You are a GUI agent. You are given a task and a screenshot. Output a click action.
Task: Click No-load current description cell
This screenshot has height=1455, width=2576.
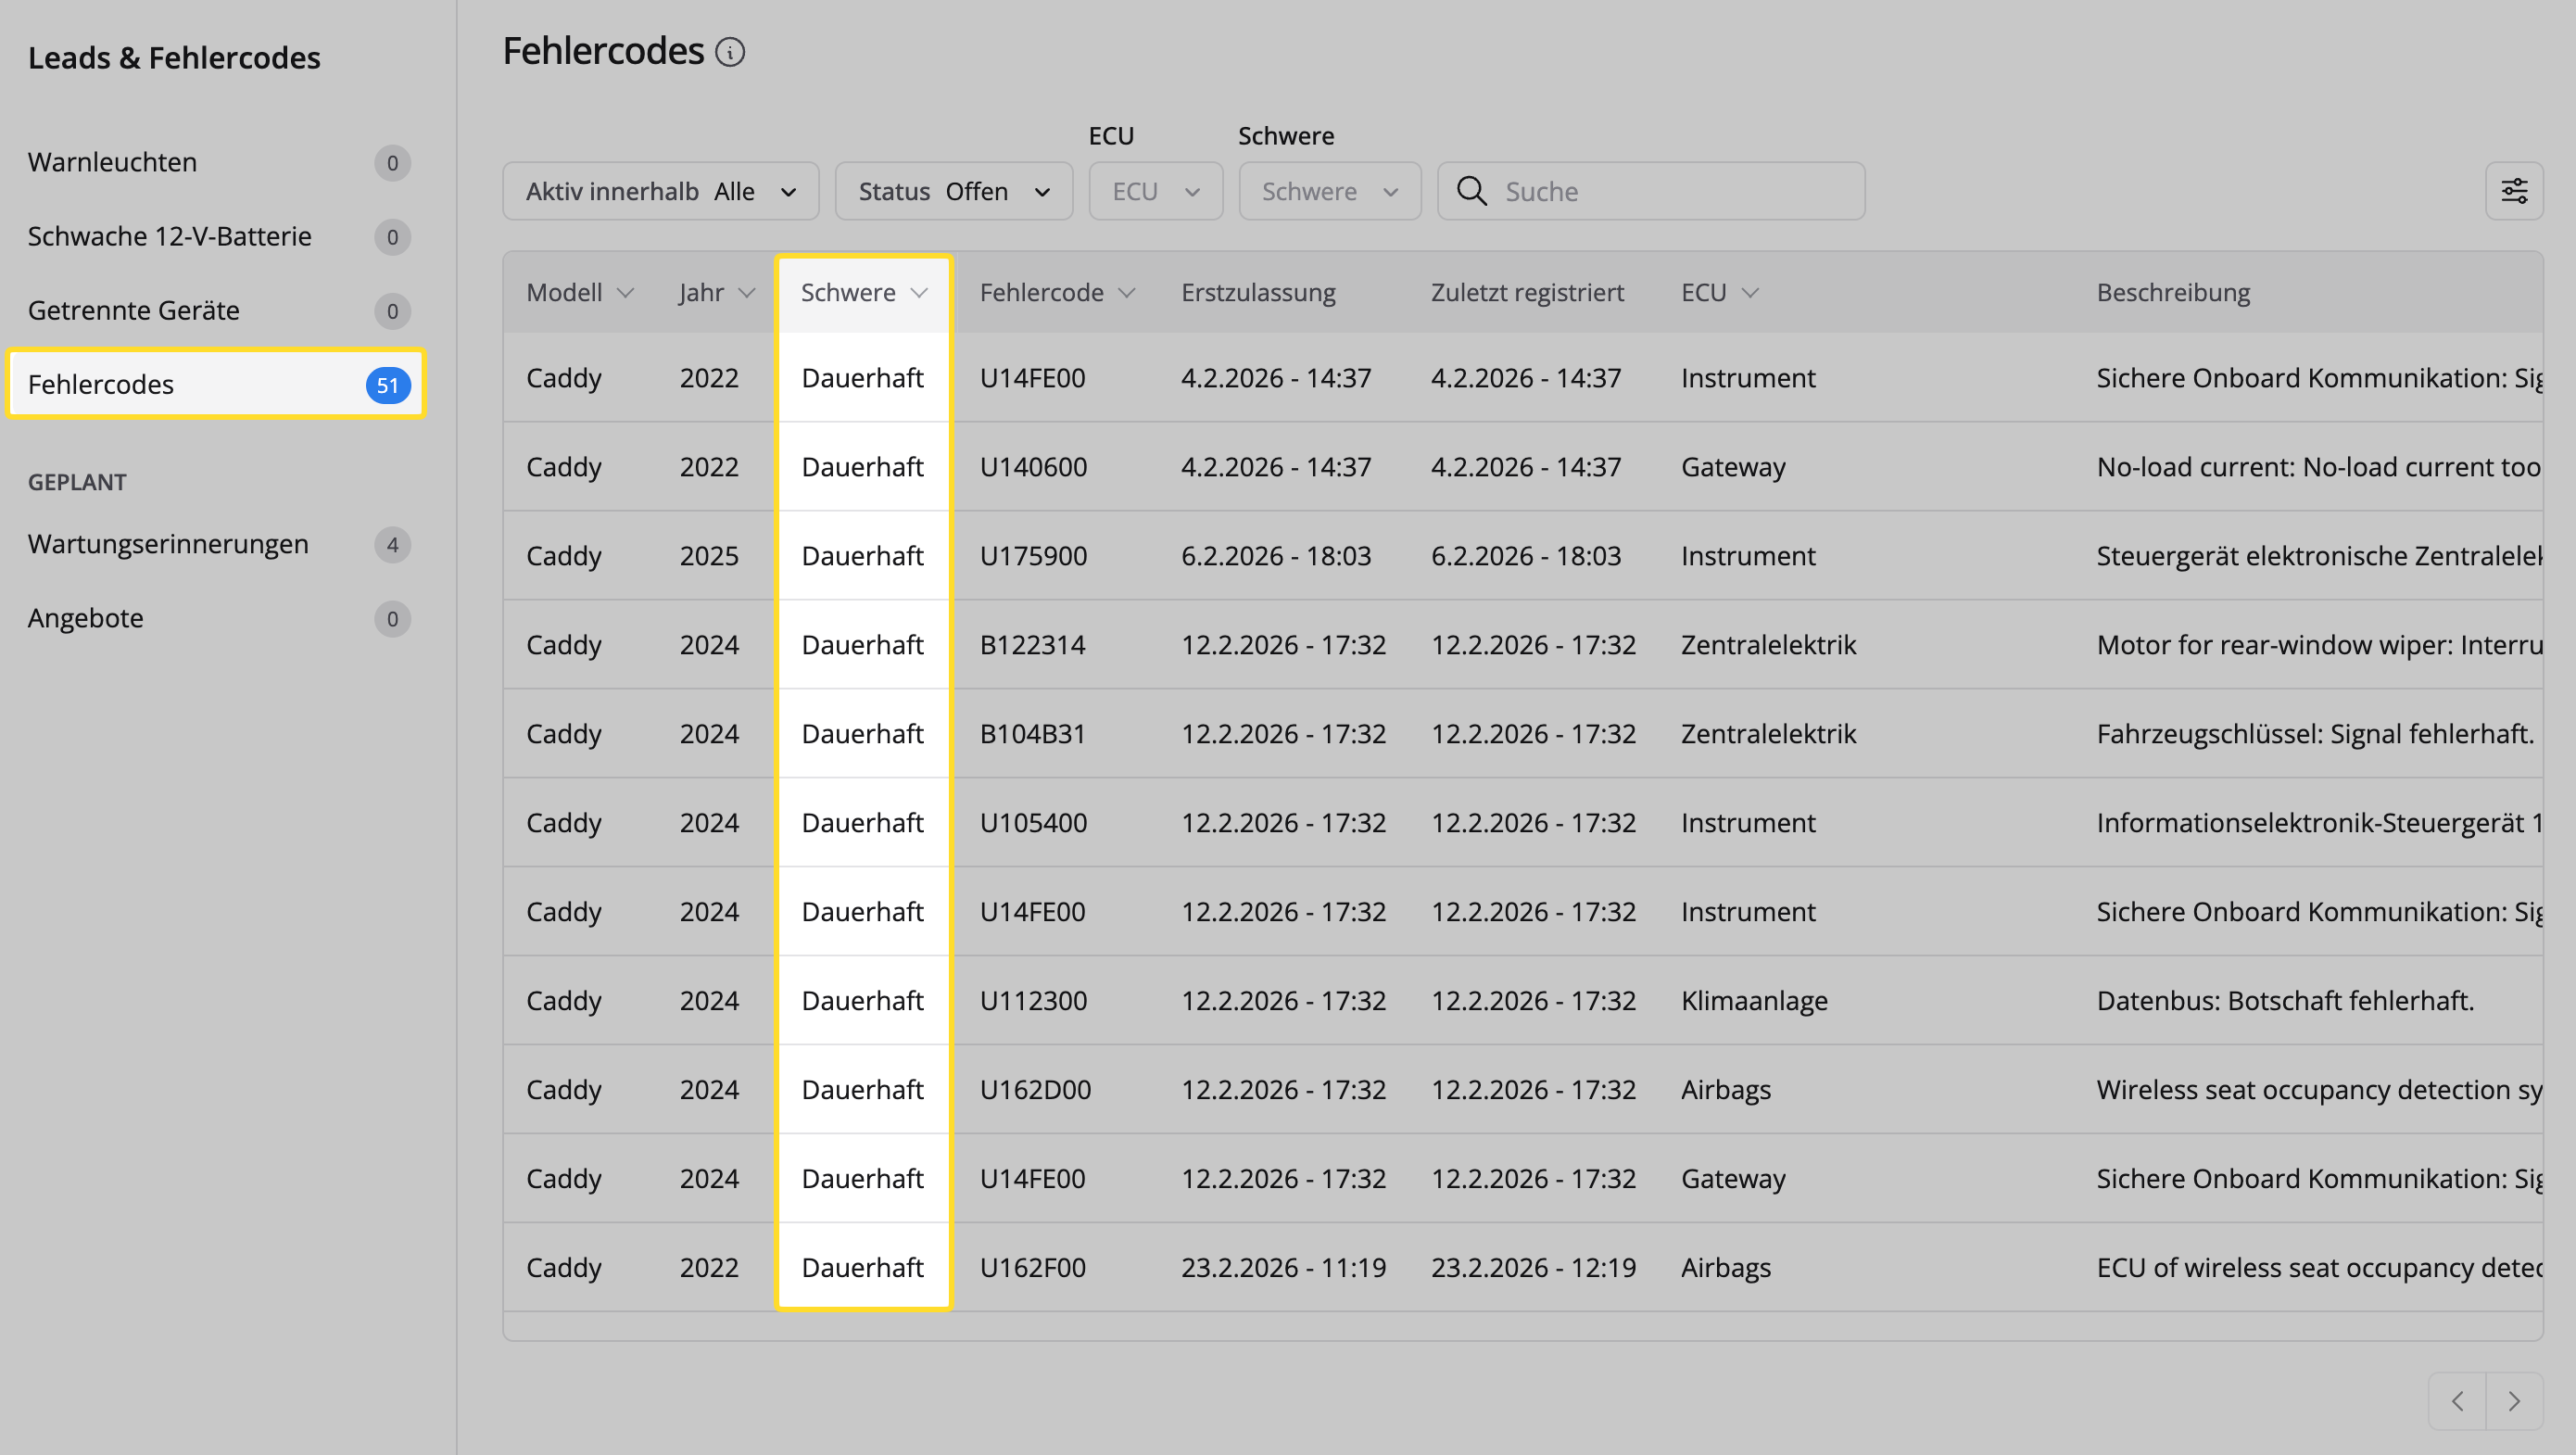(x=2319, y=467)
